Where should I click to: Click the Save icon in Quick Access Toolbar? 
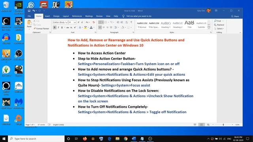coord(29,11)
